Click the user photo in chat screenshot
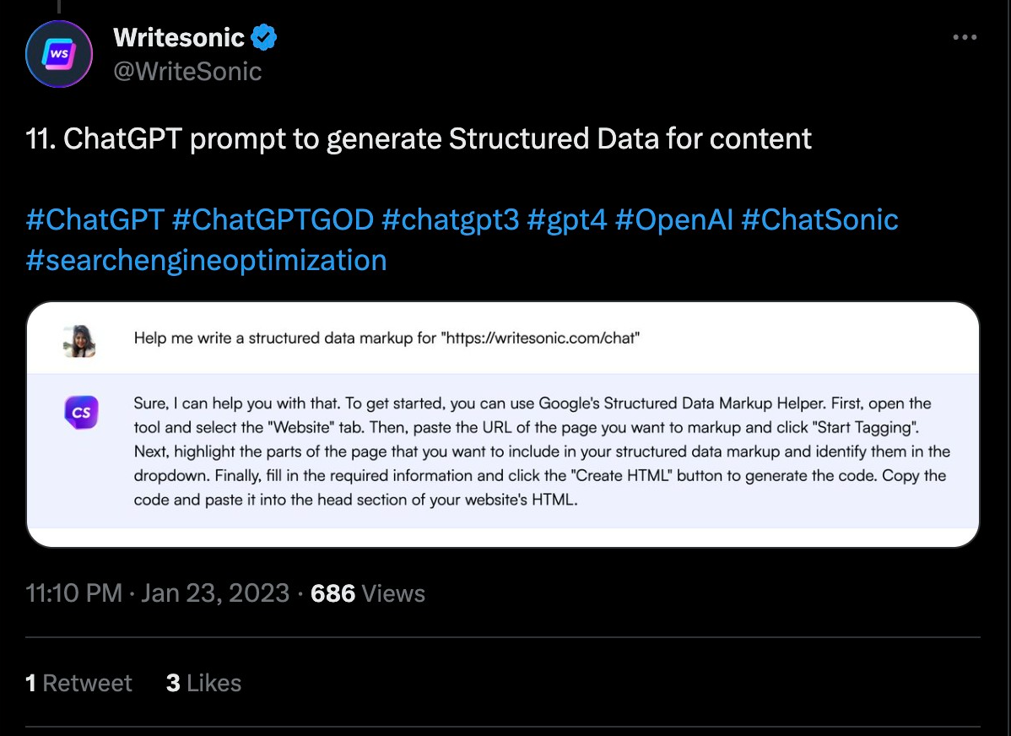The height and width of the screenshot is (736, 1011). coord(80,340)
